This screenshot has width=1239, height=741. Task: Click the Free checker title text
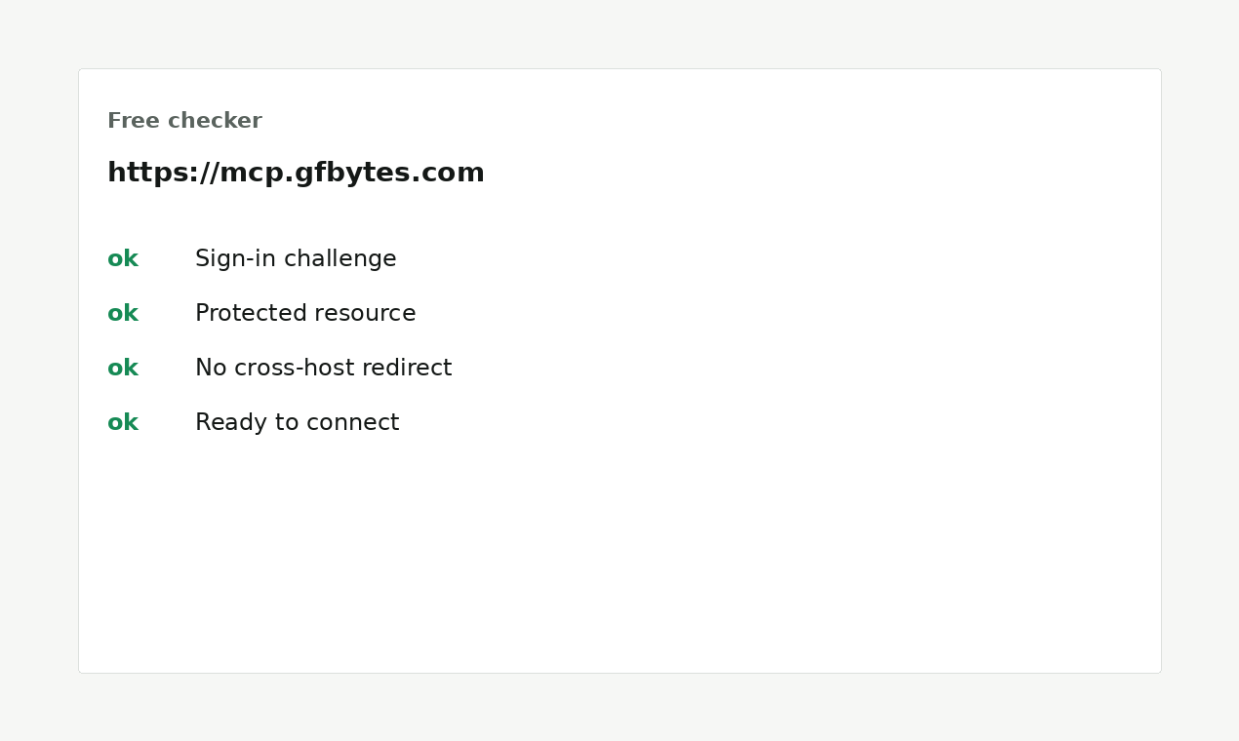point(184,121)
